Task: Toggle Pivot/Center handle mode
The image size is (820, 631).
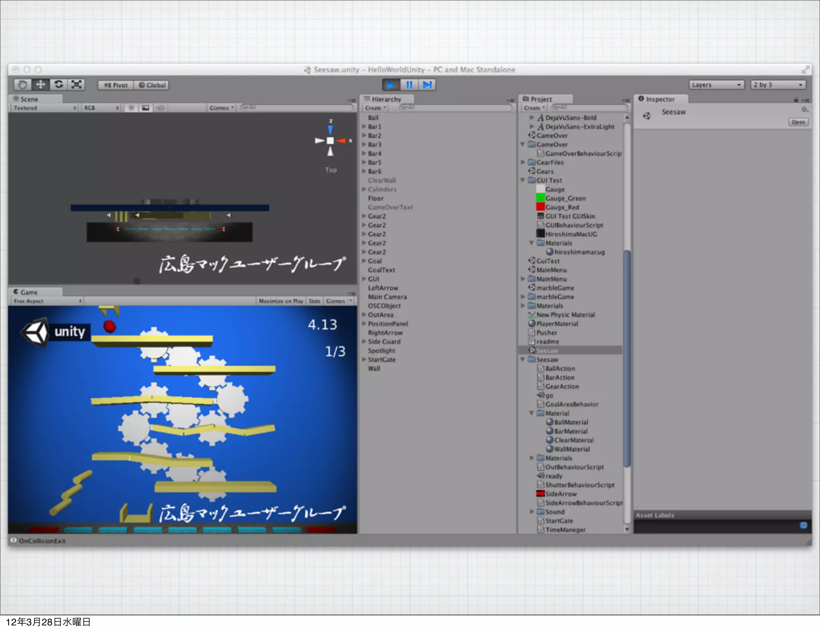Action: [116, 85]
